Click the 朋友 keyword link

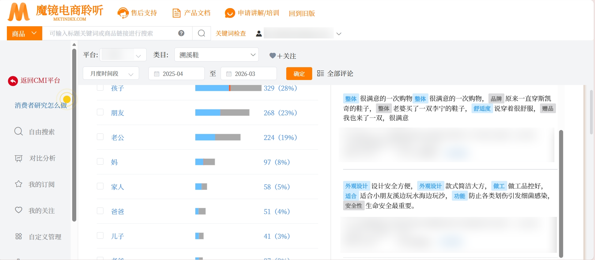(117, 113)
